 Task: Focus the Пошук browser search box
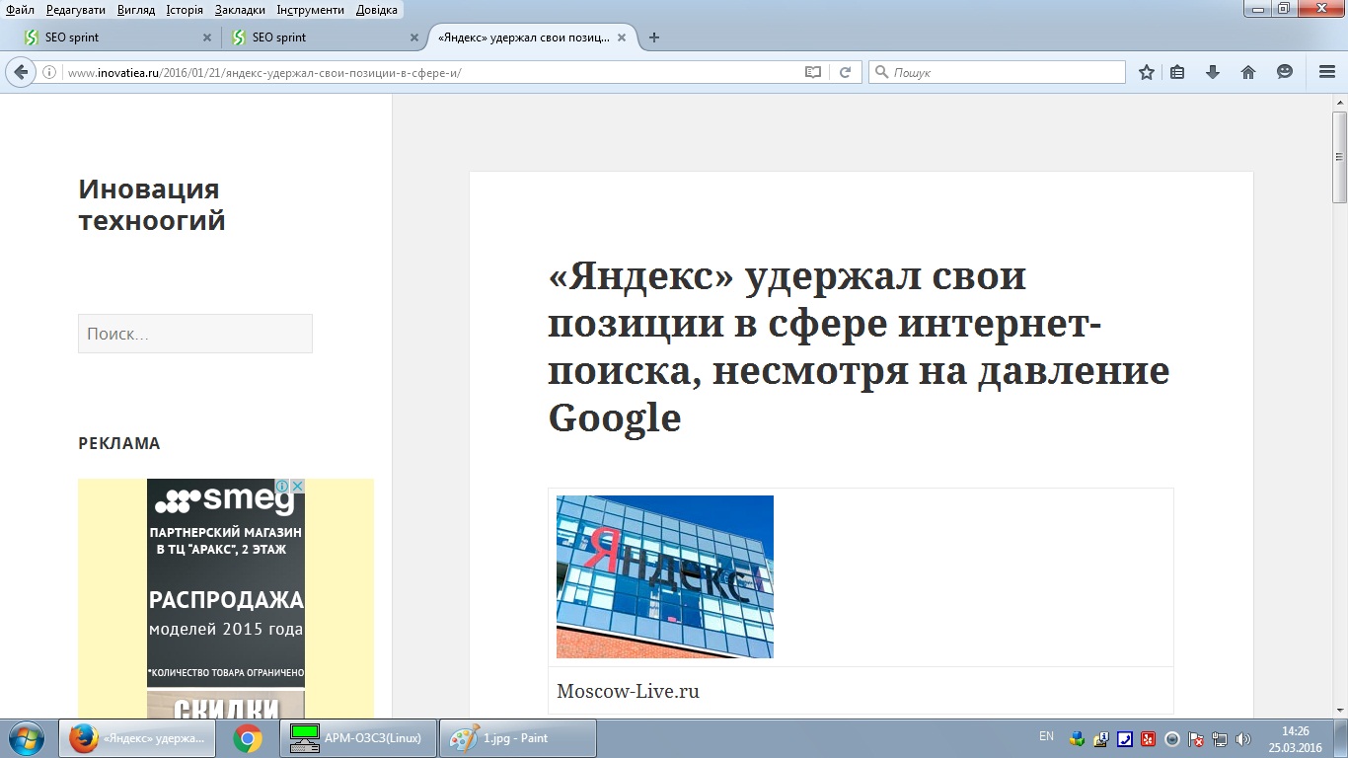tap(997, 72)
